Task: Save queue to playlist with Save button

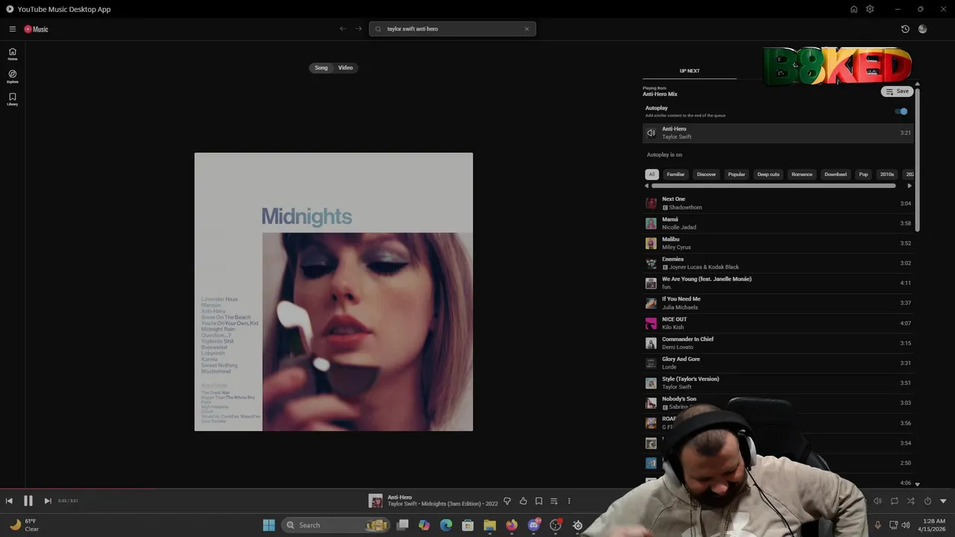Action: (x=898, y=91)
